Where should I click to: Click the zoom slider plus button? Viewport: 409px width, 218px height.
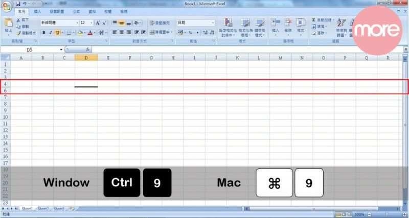tap(404, 214)
